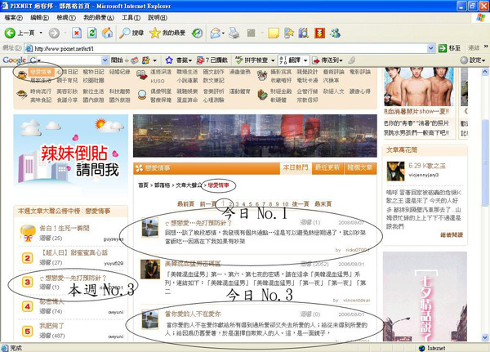Click the grey Forward arrow button
This screenshot has width=490, height=352.
click(x=54, y=33)
